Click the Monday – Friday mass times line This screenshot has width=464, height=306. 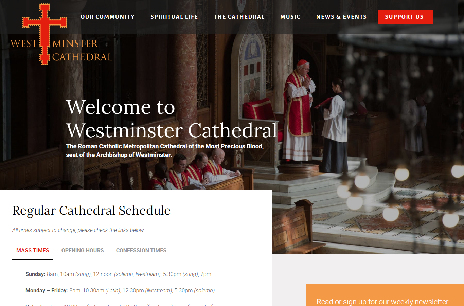[120, 290]
